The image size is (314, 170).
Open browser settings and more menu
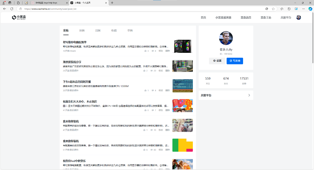pyautogui.click(x=303, y=9)
